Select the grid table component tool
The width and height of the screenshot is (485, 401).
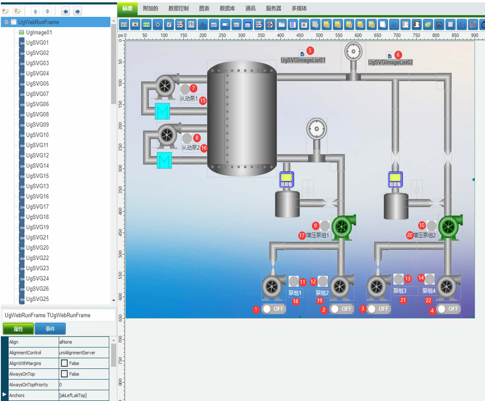coord(450,25)
